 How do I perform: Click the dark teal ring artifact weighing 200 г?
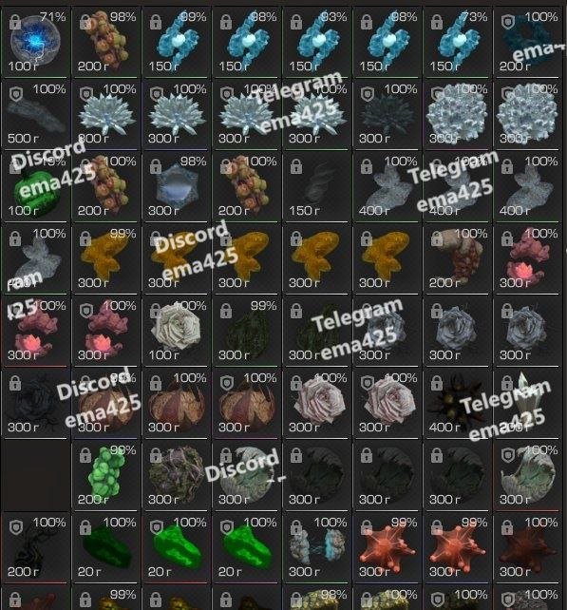[527, 41]
